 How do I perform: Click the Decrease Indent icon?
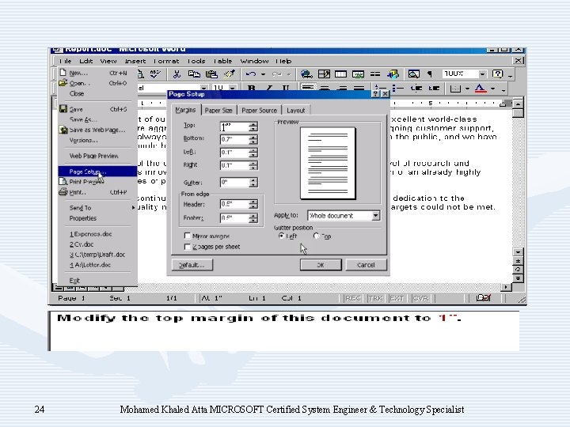point(416,88)
